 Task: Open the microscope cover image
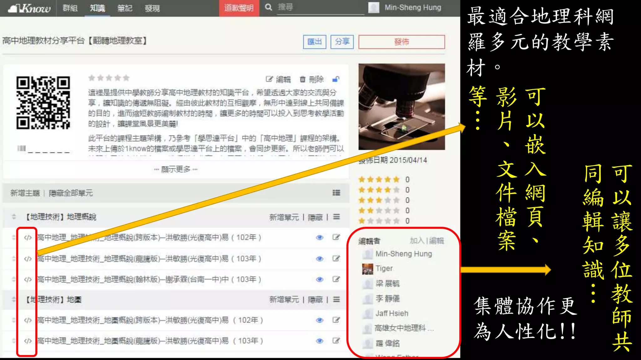pyautogui.click(x=402, y=107)
